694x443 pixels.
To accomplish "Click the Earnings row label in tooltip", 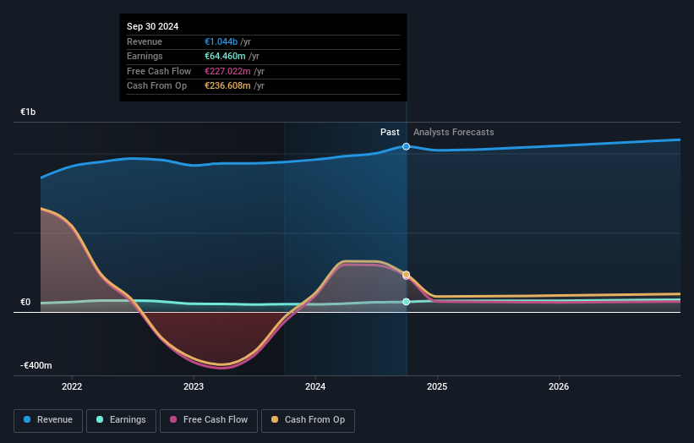I will click(145, 56).
